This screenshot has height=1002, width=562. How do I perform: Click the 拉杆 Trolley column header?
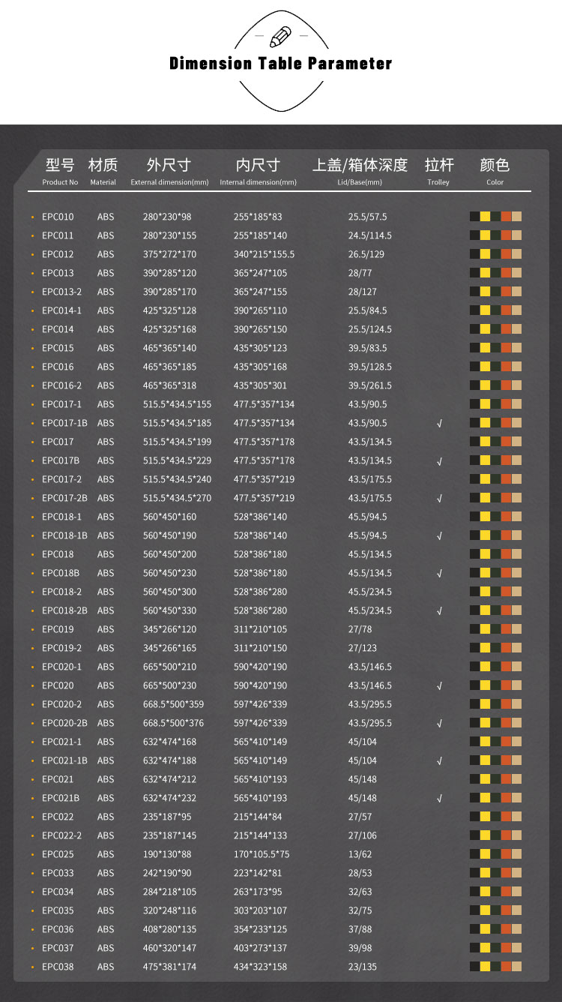coord(439,172)
